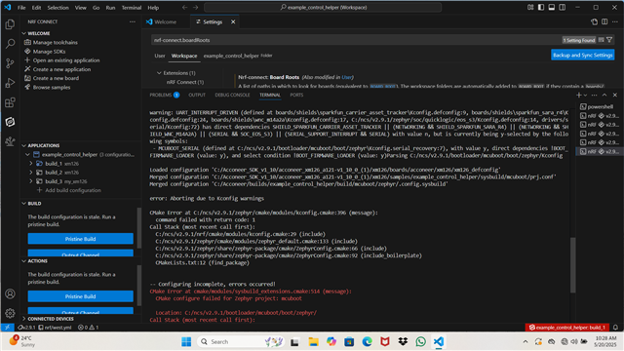This screenshot has width=624, height=351.
Task: Open the Explorer view in activity bar
Action: pyautogui.click(x=10, y=24)
